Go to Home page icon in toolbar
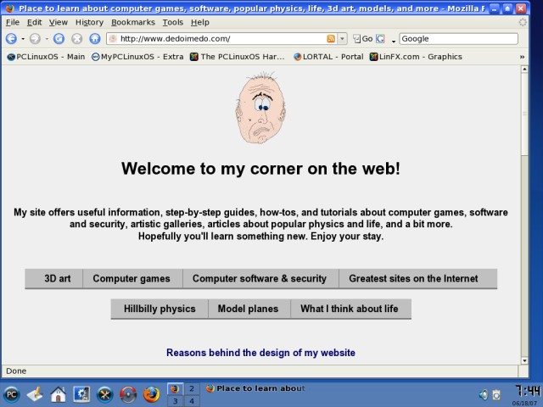Screen dimensions: 543x407 (x=95, y=39)
